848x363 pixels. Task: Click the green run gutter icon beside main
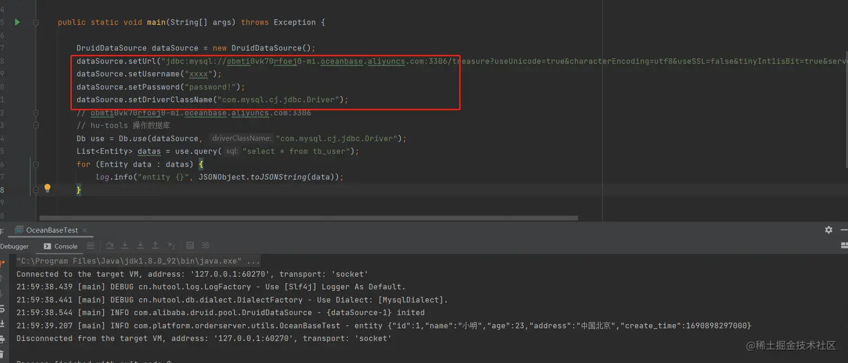pyautogui.click(x=17, y=22)
